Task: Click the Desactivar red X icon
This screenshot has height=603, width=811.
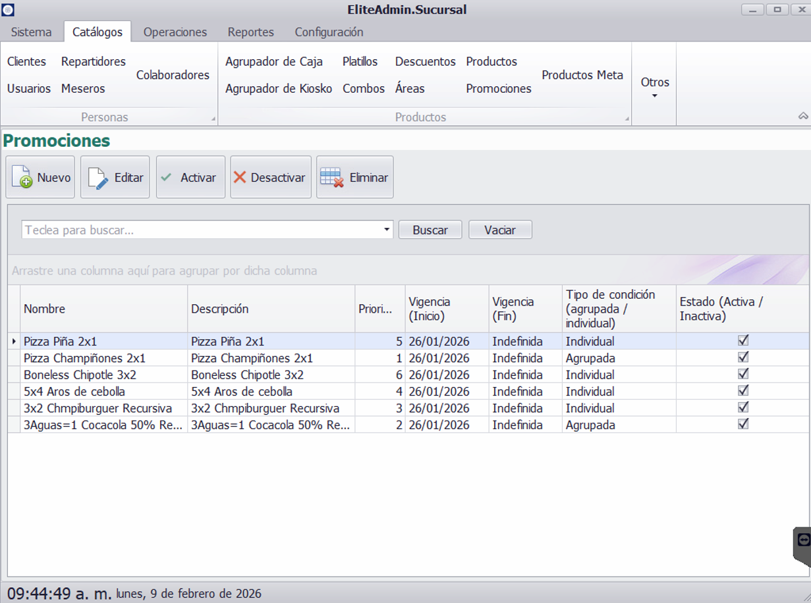Action: point(240,178)
